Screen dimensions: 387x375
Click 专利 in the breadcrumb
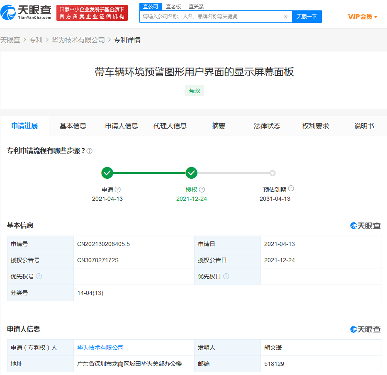(36, 40)
